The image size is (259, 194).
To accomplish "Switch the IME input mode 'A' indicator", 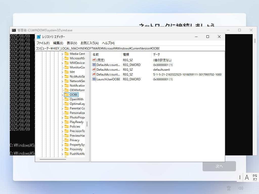I will (247, 178).
